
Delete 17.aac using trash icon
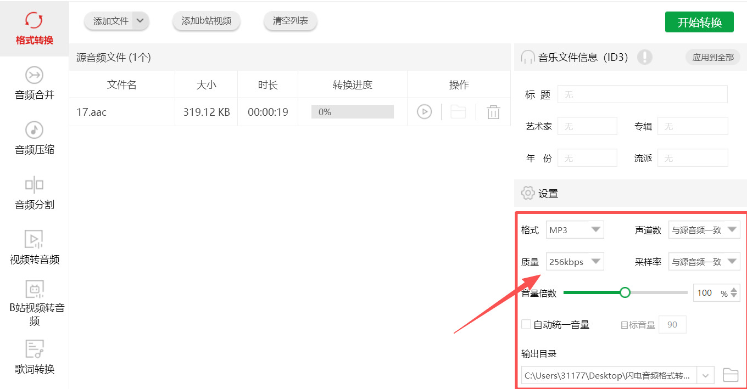click(x=494, y=112)
